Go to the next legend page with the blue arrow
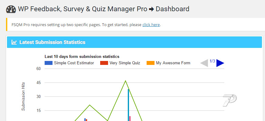This screenshot has height=121, width=265. (220, 63)
